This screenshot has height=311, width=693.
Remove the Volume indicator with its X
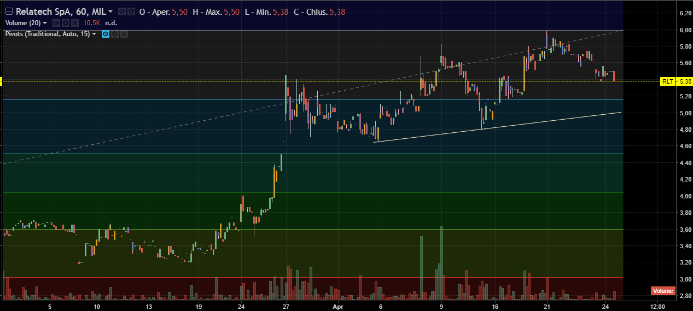pos(74,23)
